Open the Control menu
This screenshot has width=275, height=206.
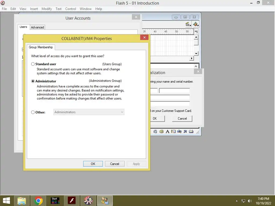(x=71, y=9)
